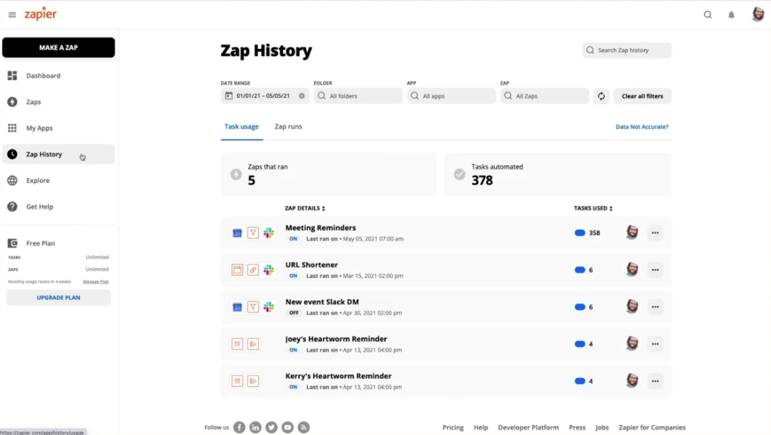Enable the New event Slack DM zap

click(293, 312)
